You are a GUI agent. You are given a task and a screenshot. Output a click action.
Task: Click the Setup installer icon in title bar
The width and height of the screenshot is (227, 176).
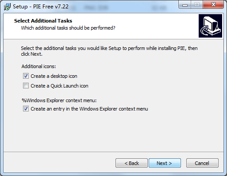click(x=7, y=7)
